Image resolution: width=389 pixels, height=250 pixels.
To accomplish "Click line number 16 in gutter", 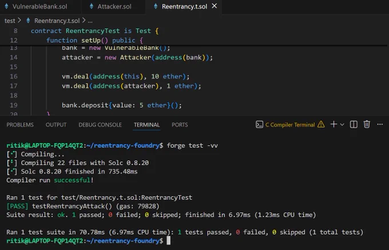I will [14, 76].
